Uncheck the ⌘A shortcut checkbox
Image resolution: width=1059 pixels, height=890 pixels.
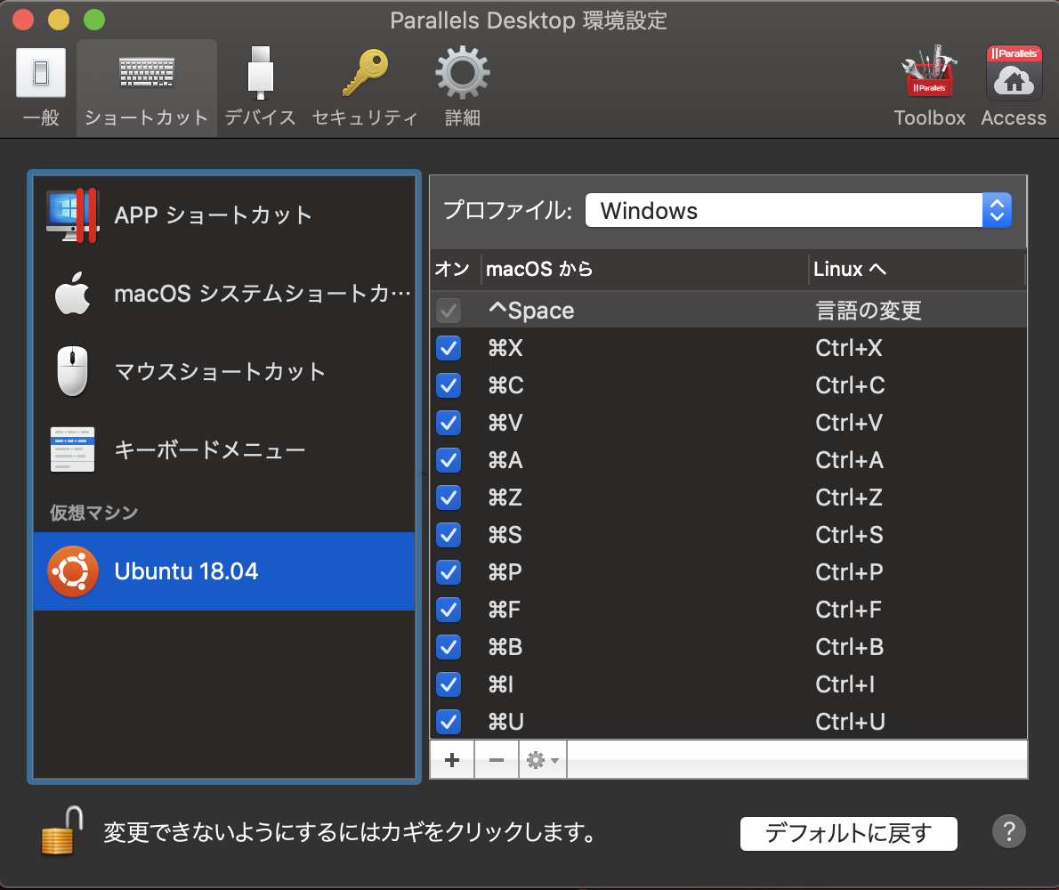click(449, 460)
